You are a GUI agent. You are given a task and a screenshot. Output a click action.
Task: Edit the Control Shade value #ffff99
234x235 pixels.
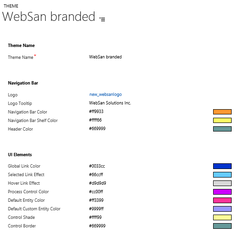[95, 217]
